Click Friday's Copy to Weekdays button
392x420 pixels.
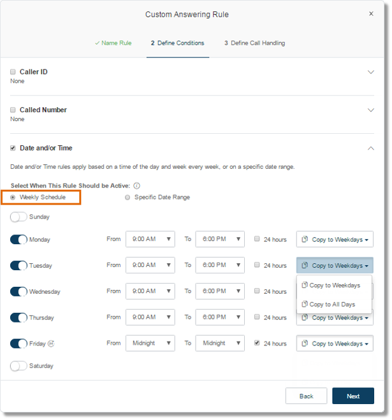(x=335, y=343)
